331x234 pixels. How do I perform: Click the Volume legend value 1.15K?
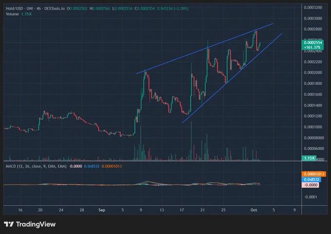[x=26, y=14]
